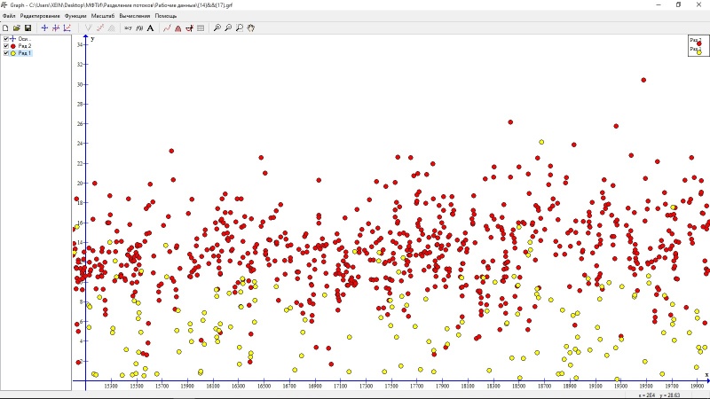Open an existing graph file

(17, 28)
